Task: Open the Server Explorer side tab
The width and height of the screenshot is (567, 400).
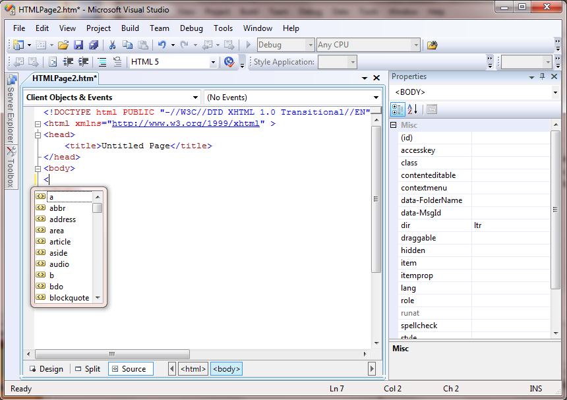Action: pyautogui.click(x=11, y=109)
